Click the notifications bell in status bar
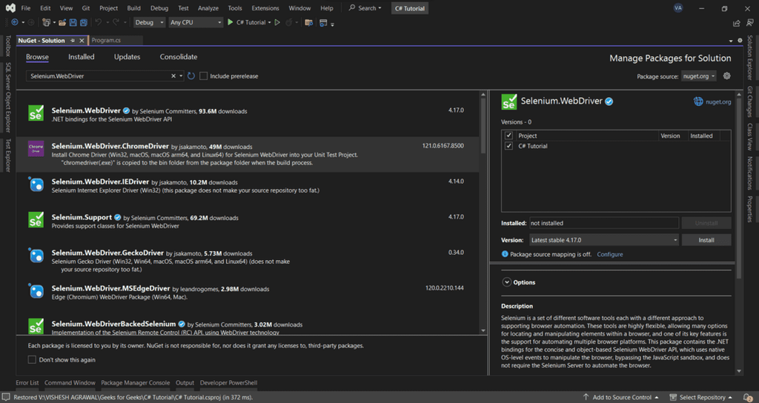 748,397
